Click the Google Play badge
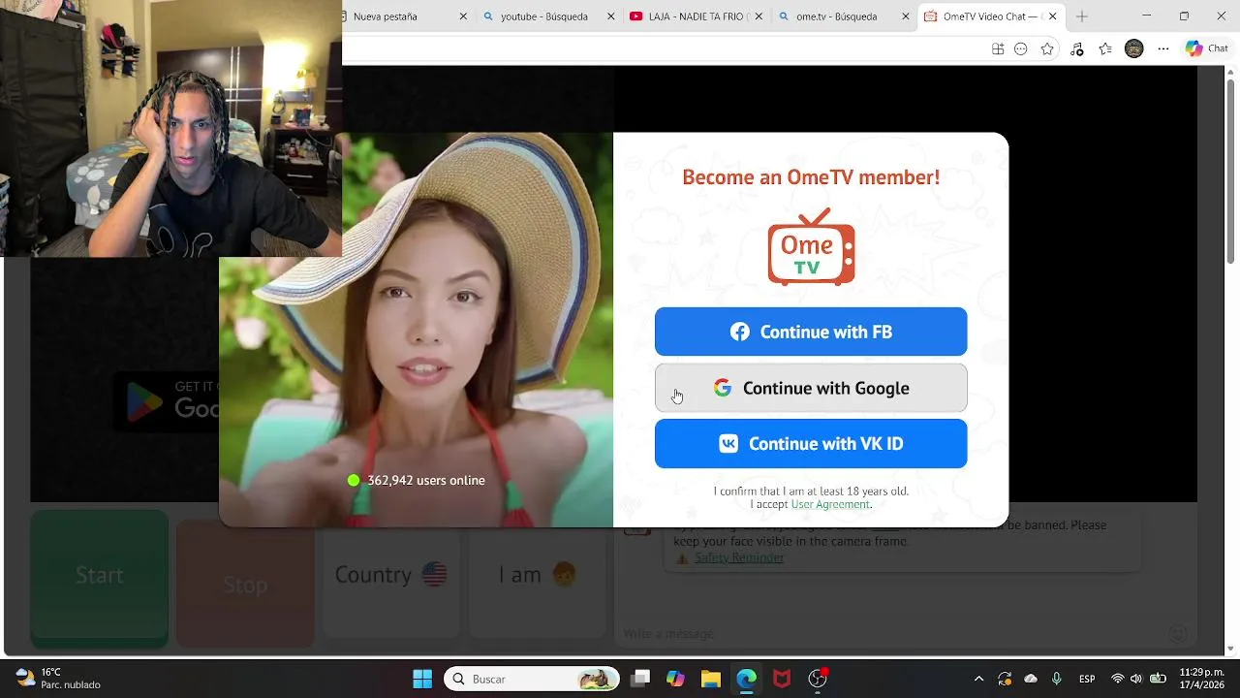Screen dimensions: 1240x698 tap(167, 400)
